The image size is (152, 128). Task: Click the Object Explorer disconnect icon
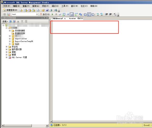click(x=14, y=21)
